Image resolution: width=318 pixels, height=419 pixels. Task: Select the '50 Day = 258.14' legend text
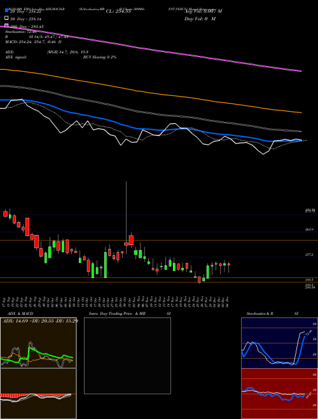pos(25,19)
